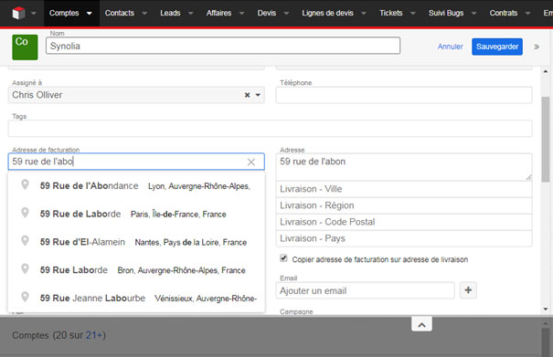Click map pin beside 59 Rue Laborde, Bron
Image resolution: width=553 pixels, height=357 pixels.
click(25, 268)
